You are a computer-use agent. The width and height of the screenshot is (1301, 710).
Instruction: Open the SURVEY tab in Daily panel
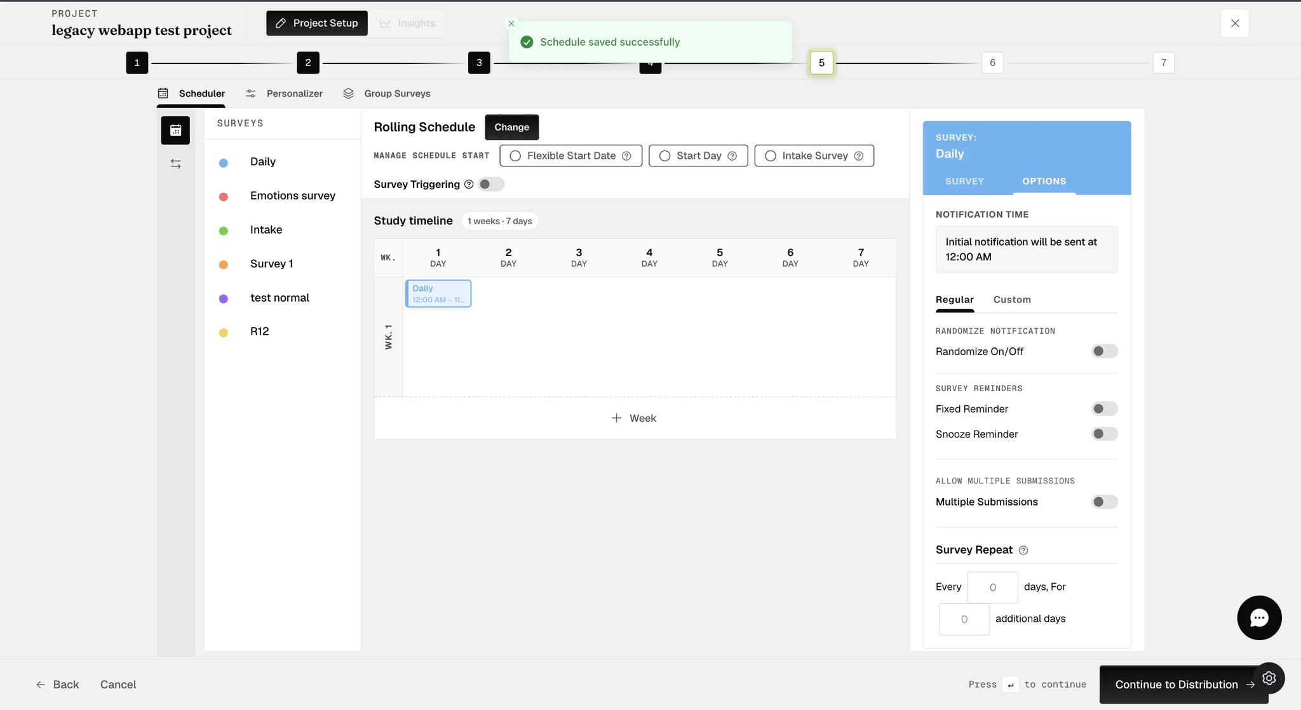(x=964, y=181)
